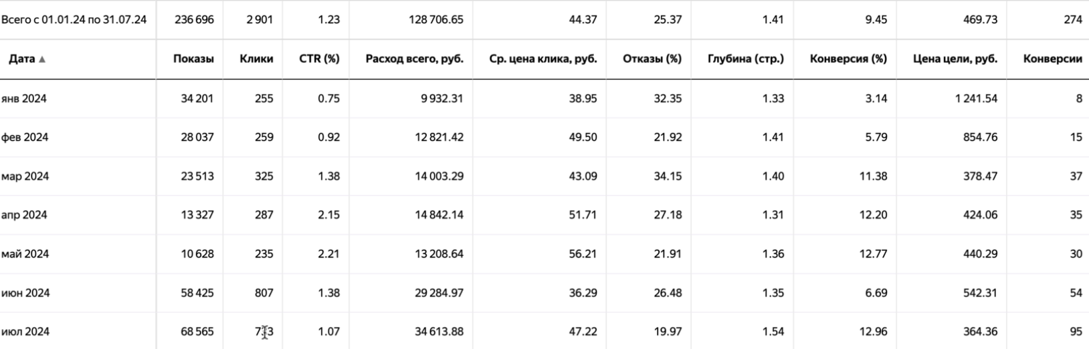Select the июн 2024 row label
1089x349 pixels.
(25, 293)
